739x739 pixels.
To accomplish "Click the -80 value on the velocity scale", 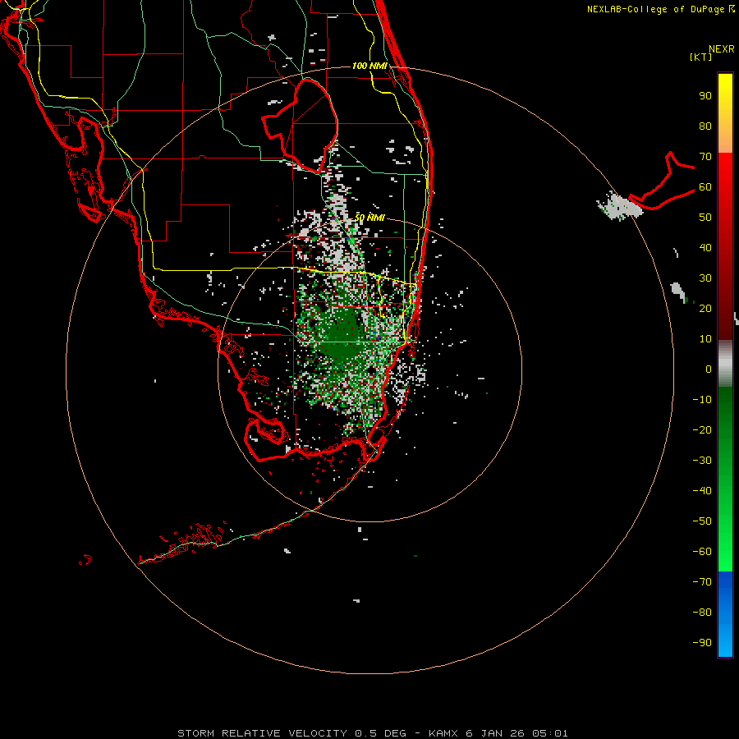I will [x=702, y=613].
